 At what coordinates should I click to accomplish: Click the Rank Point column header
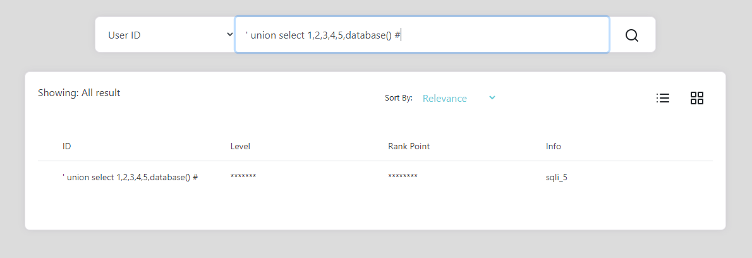coord(408,146)
